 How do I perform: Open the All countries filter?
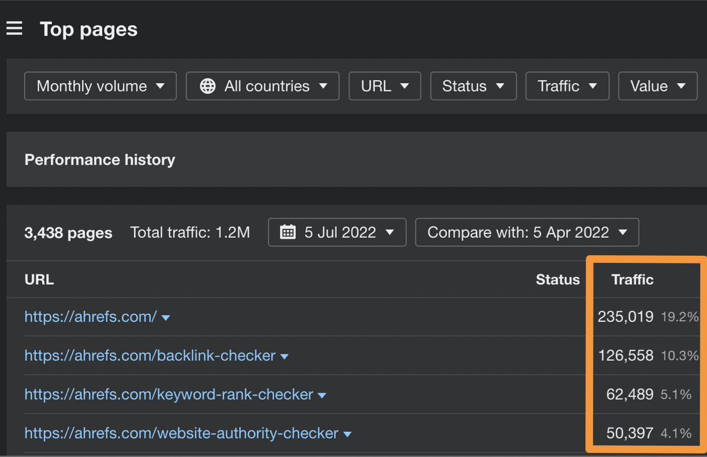(x=263, y=86)
